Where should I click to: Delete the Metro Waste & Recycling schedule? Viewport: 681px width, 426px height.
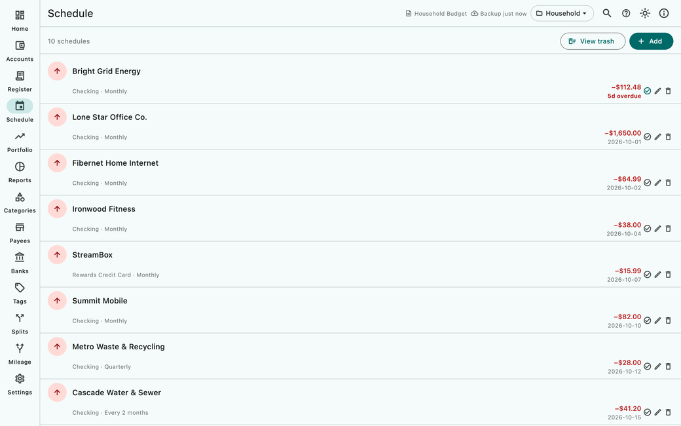point(668,366)
